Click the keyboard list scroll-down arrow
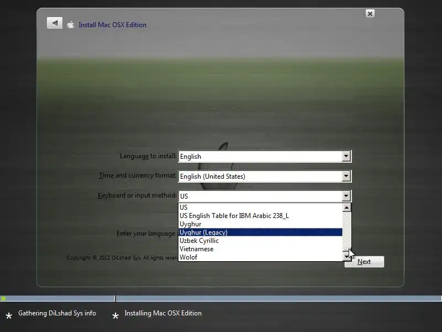This screenshot has height=332, width=442. tap(347, 257)
